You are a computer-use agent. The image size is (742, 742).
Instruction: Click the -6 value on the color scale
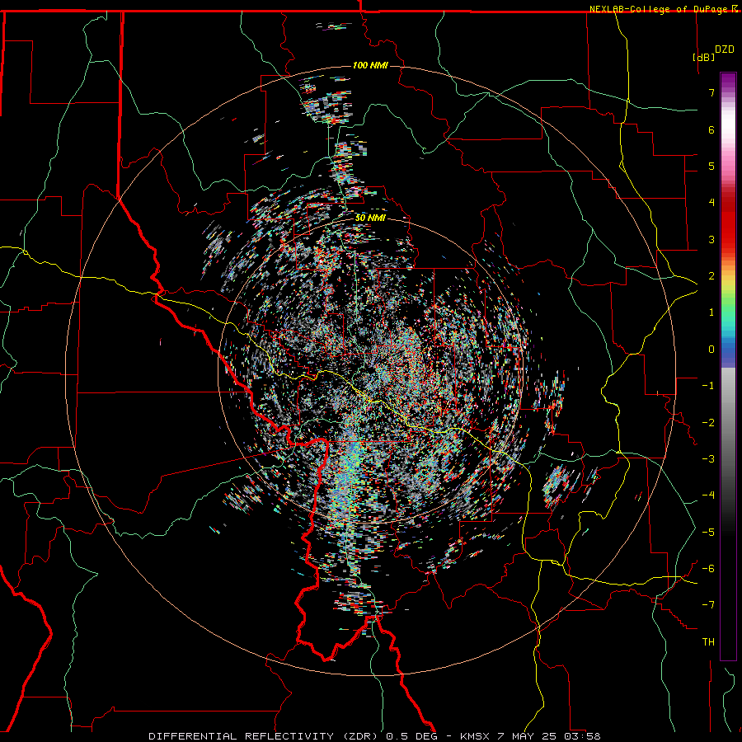pos(708,569)
